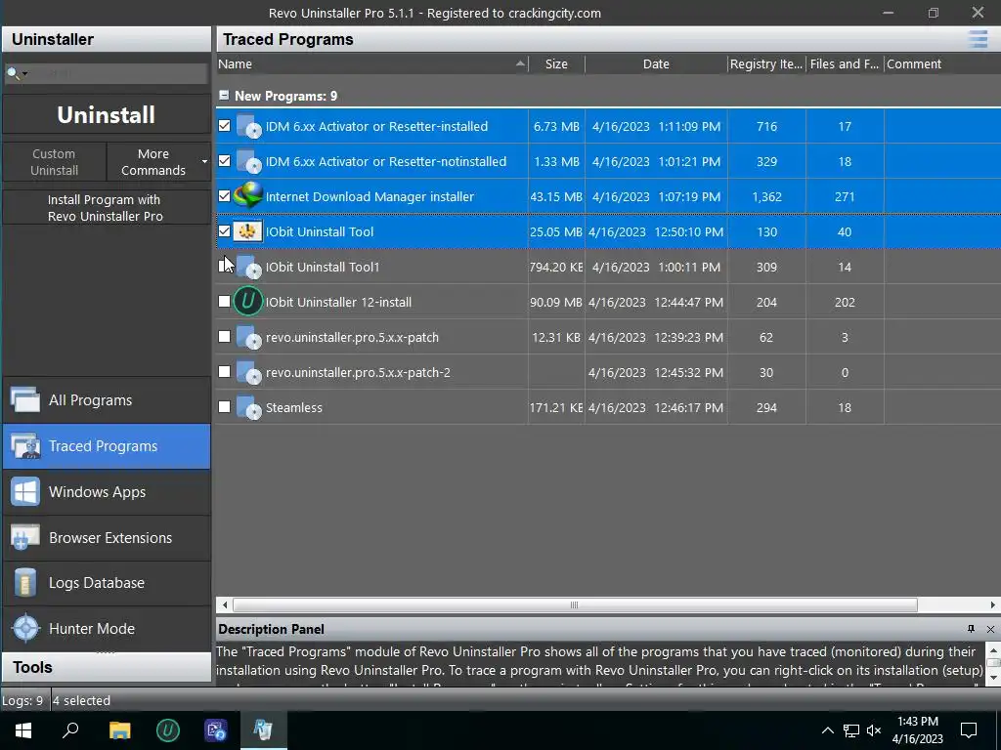1001x750 pixels.
Task: Open taskbar search
Action: [x=70, y=730]
